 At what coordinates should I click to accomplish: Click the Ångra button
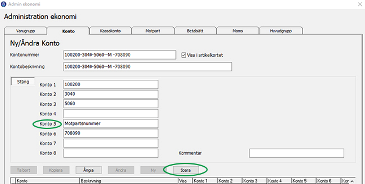coord(89,170)
